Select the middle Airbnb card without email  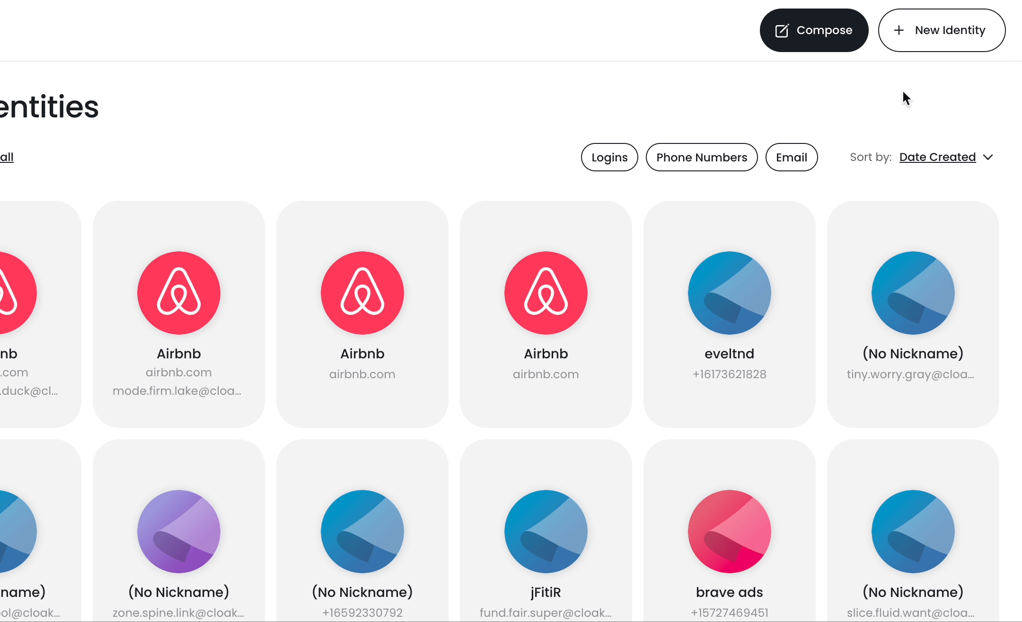point(362,314)
